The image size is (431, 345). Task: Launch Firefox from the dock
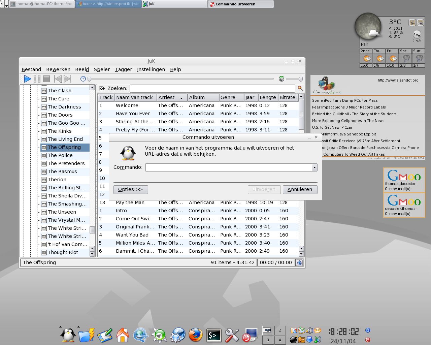coord(195,335)
